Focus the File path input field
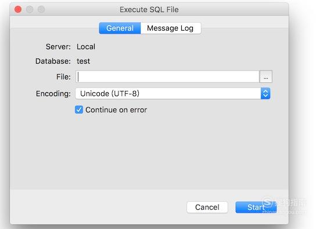Image resolution: width=320 pixels, height=229 pixels. [x=167, y=77]
